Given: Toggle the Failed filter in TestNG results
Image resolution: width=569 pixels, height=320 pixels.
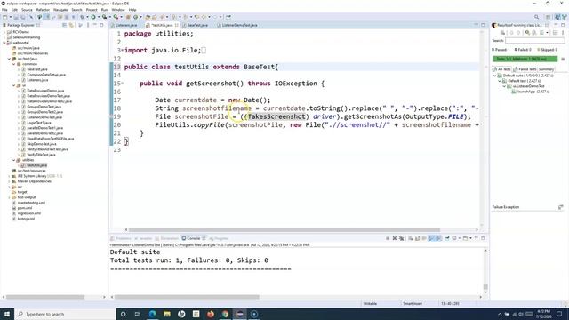Looking at the screenshot, I should (x=523, y=50).
